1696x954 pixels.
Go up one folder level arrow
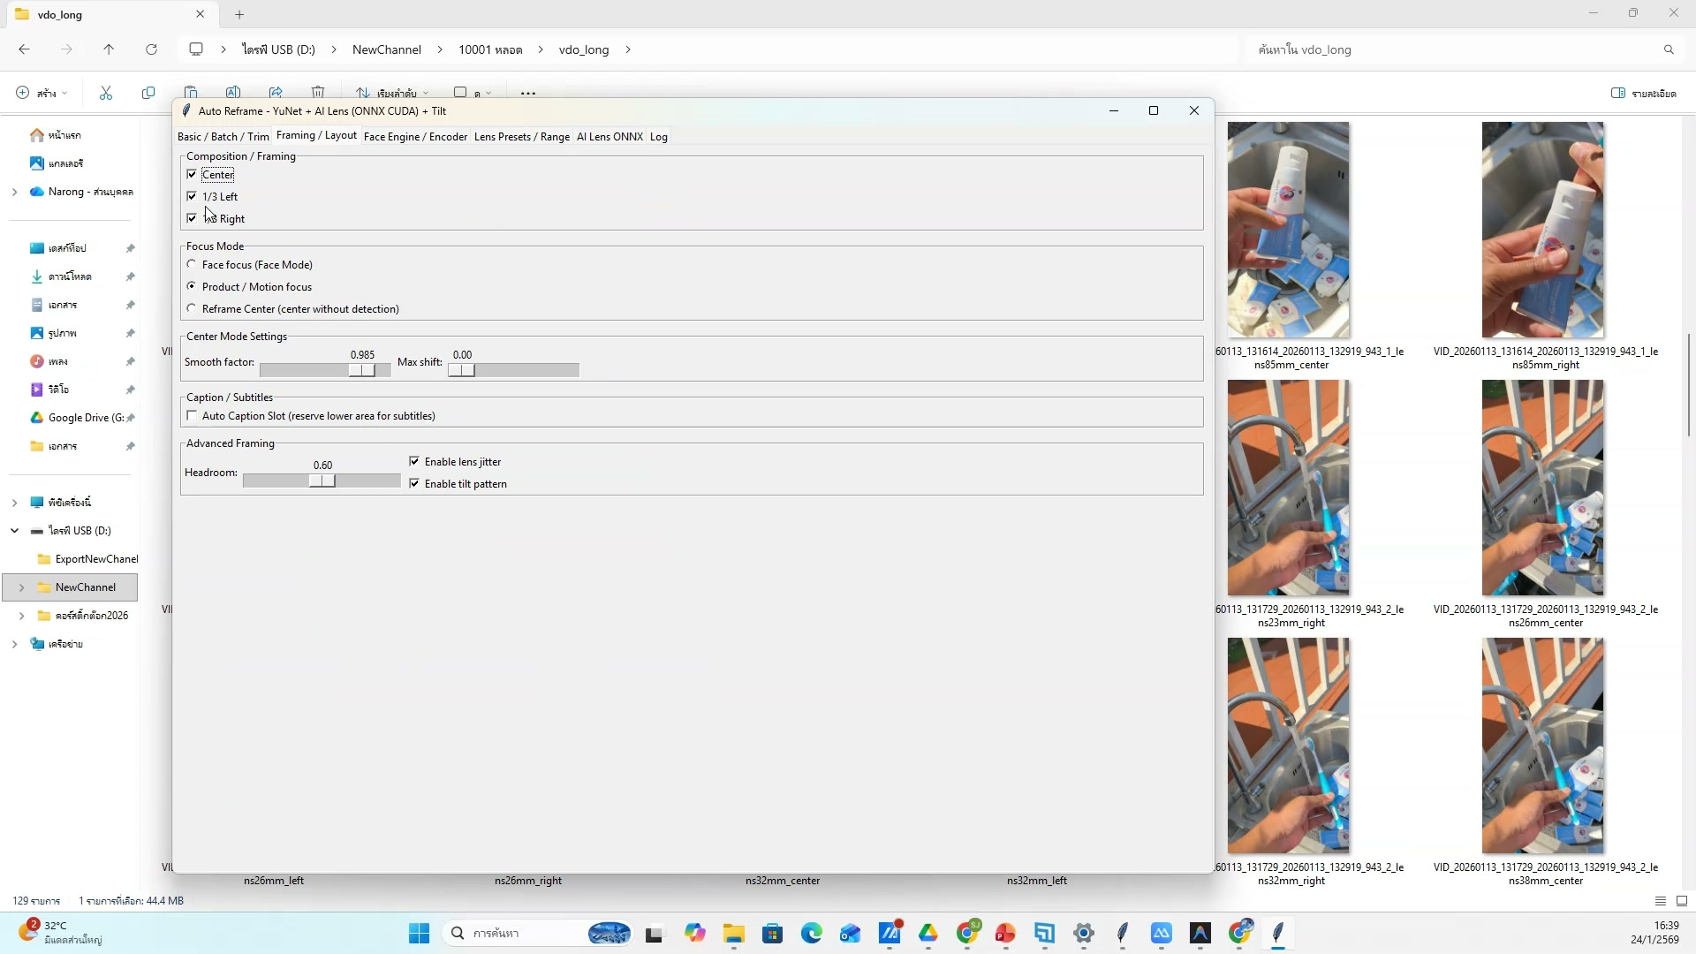click(x=109, y=49)
